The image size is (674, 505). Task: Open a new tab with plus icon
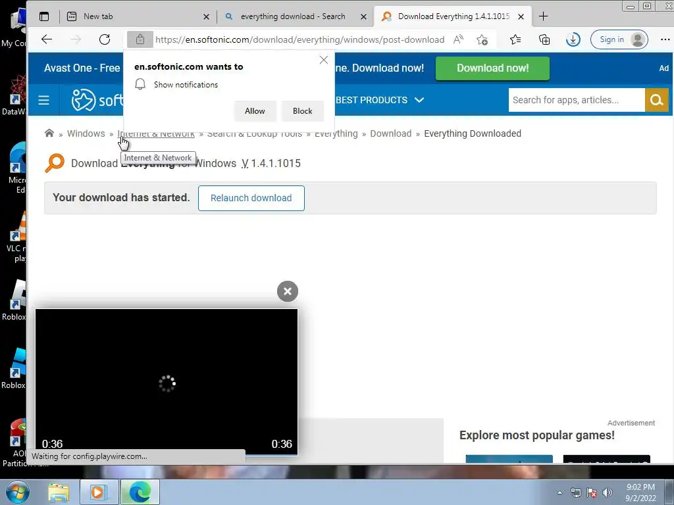(x=543, y=16)
